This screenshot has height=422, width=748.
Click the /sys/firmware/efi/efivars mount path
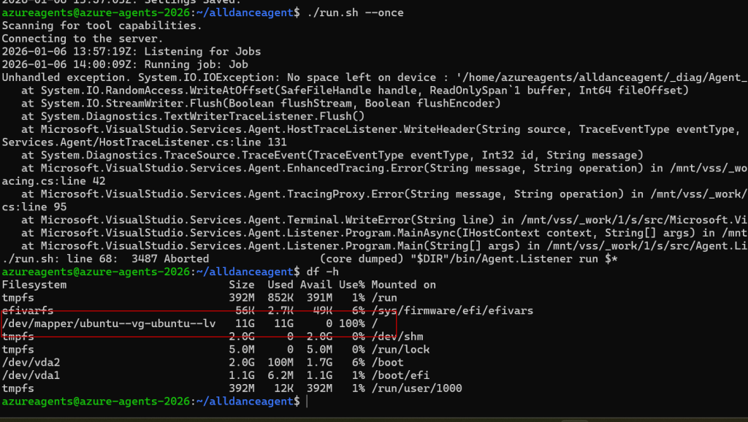(452, 311)
